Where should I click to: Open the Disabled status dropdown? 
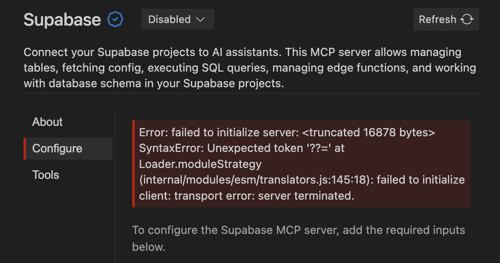[x=177, y=20]
